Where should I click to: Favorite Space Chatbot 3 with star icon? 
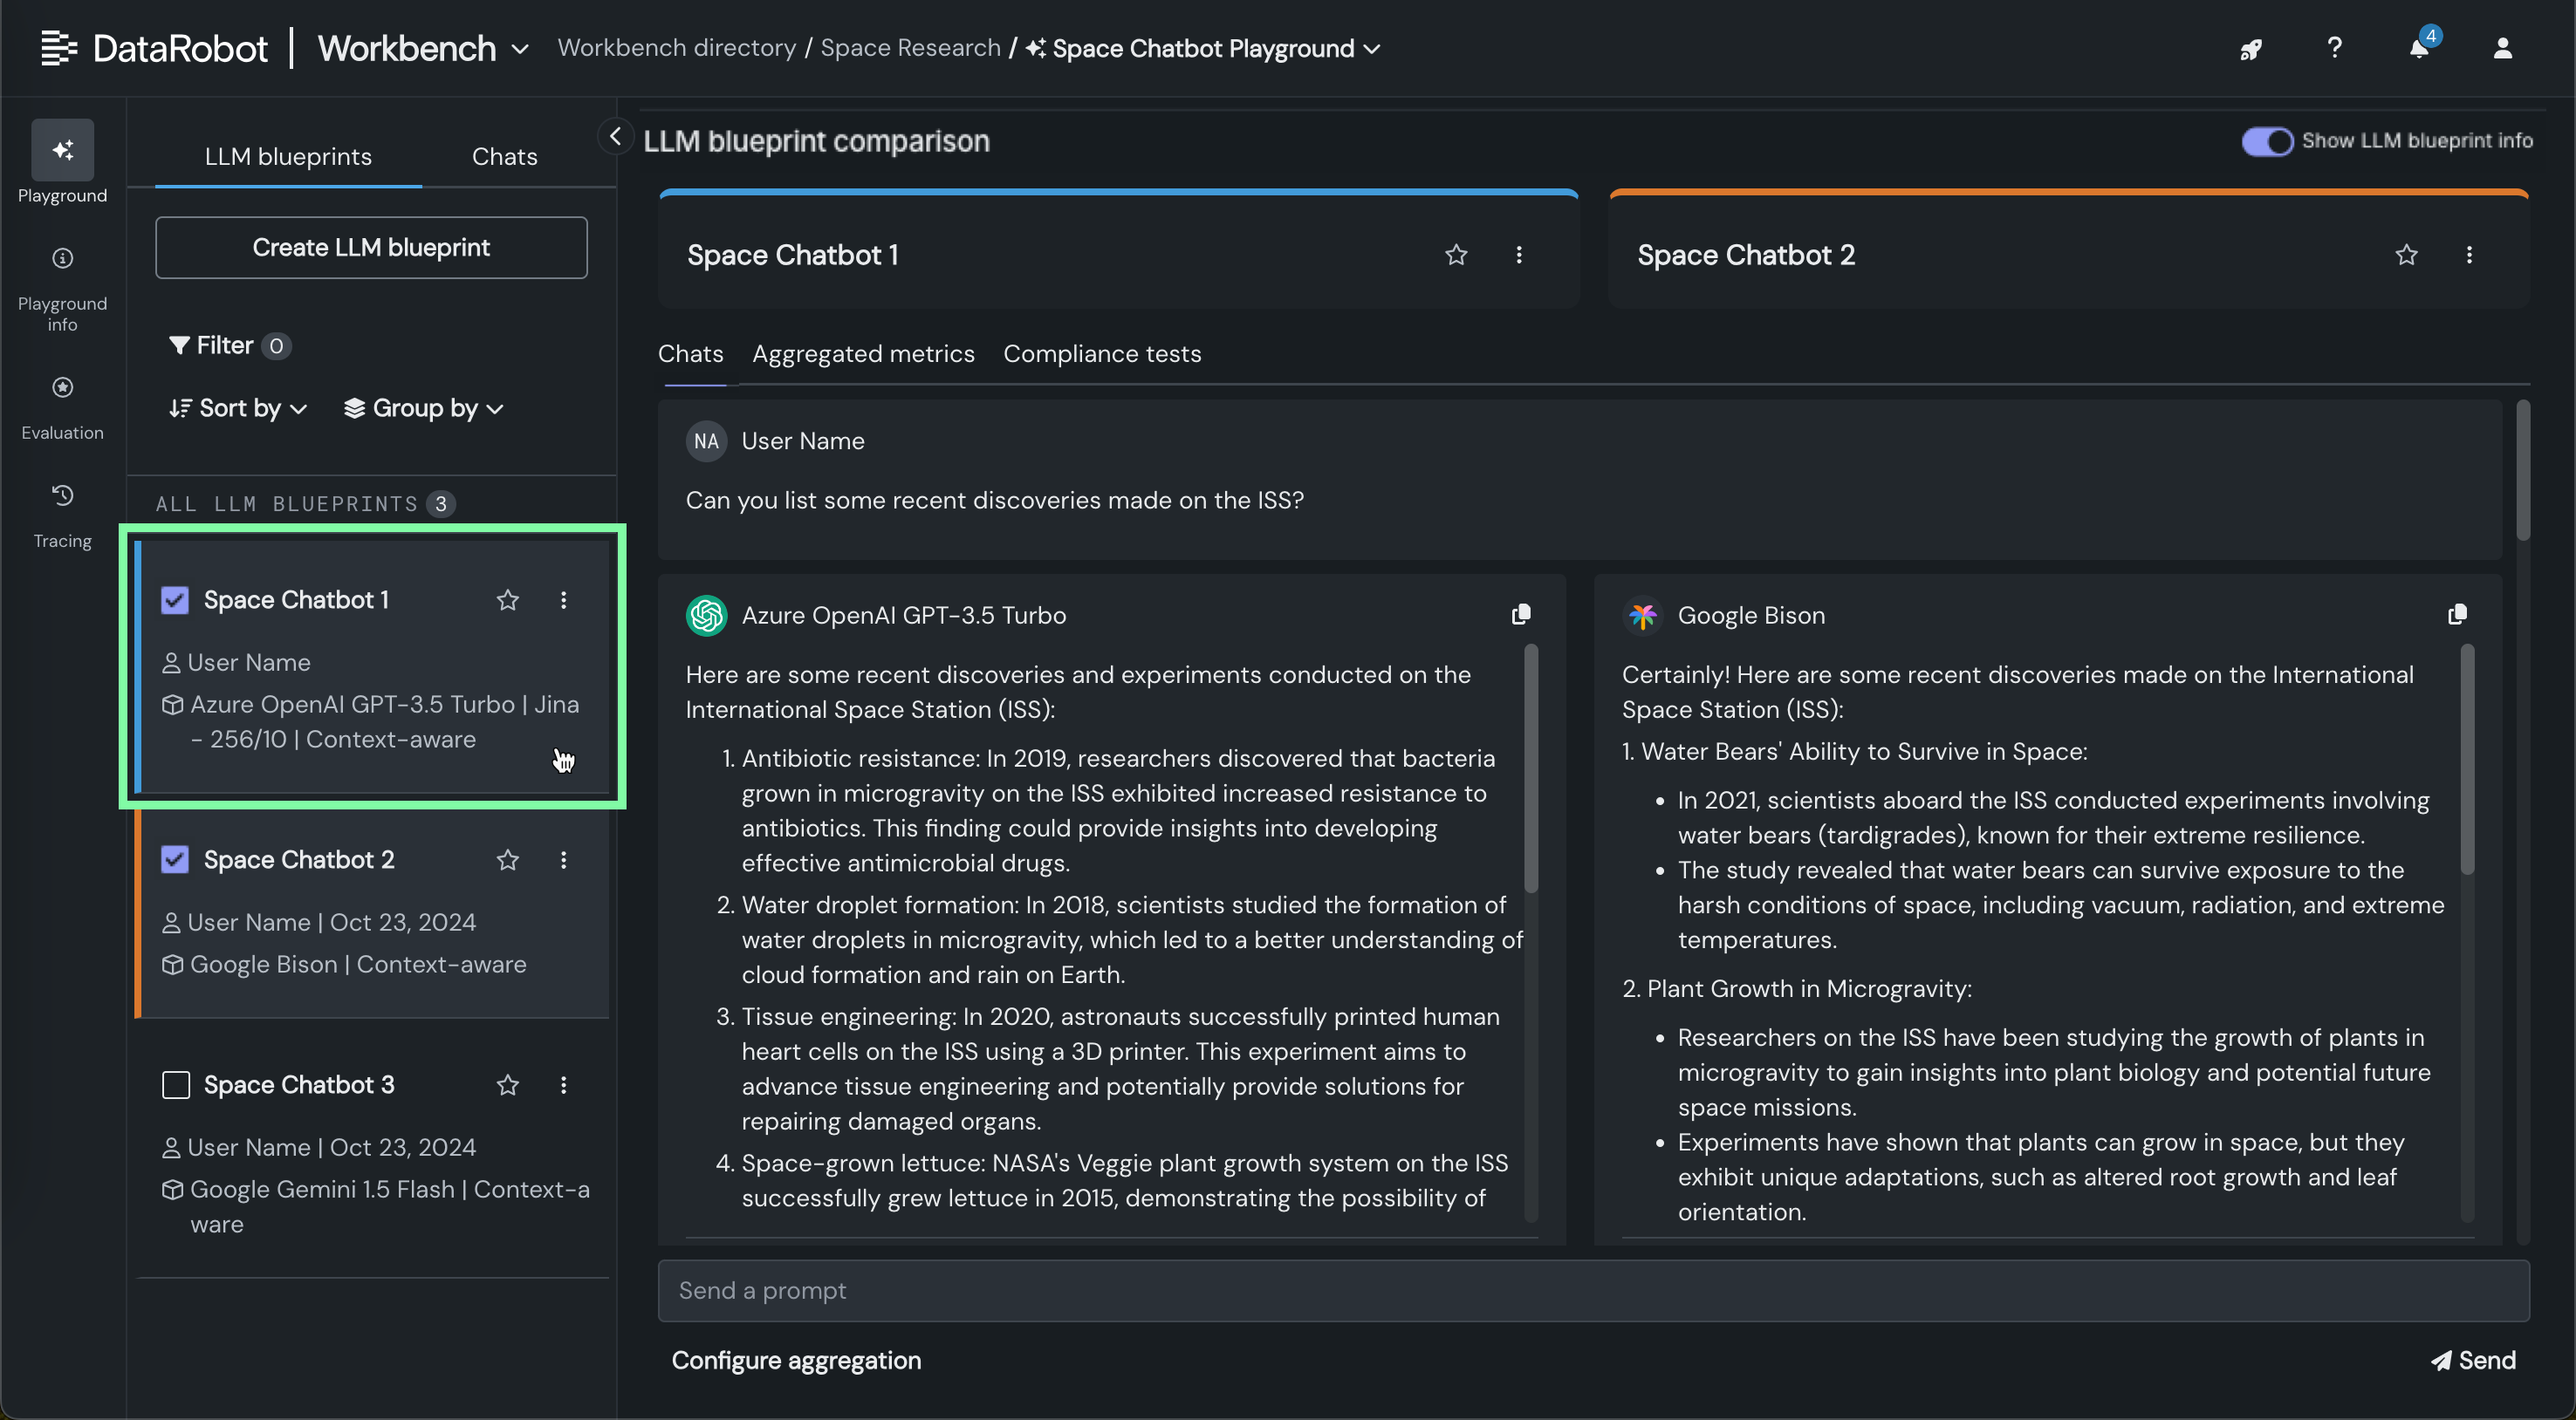pyautogui.click(x=507, y=1085)
